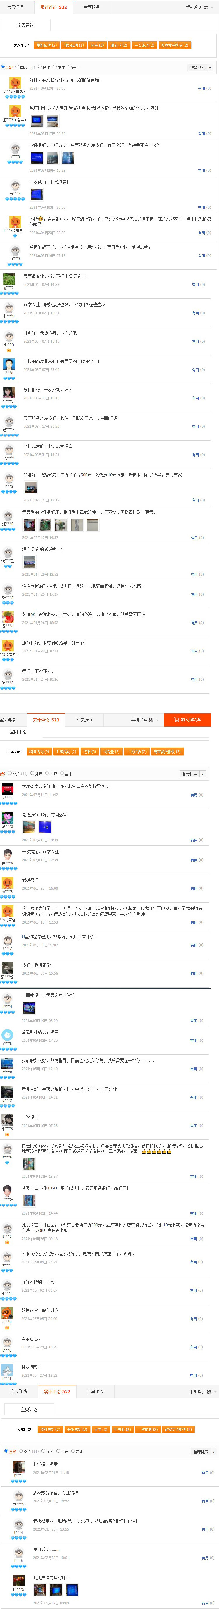Click avatar beside 卖家态度非常好 有不懂的 review
219x1609 pixels.
8,789
